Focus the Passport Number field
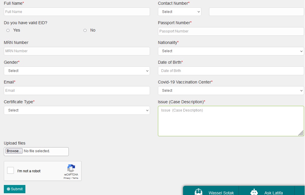Viewport: 305px width, 195px height. click(x=231, y=31)
